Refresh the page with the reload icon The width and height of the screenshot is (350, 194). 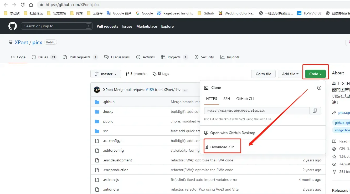[22, 4]
